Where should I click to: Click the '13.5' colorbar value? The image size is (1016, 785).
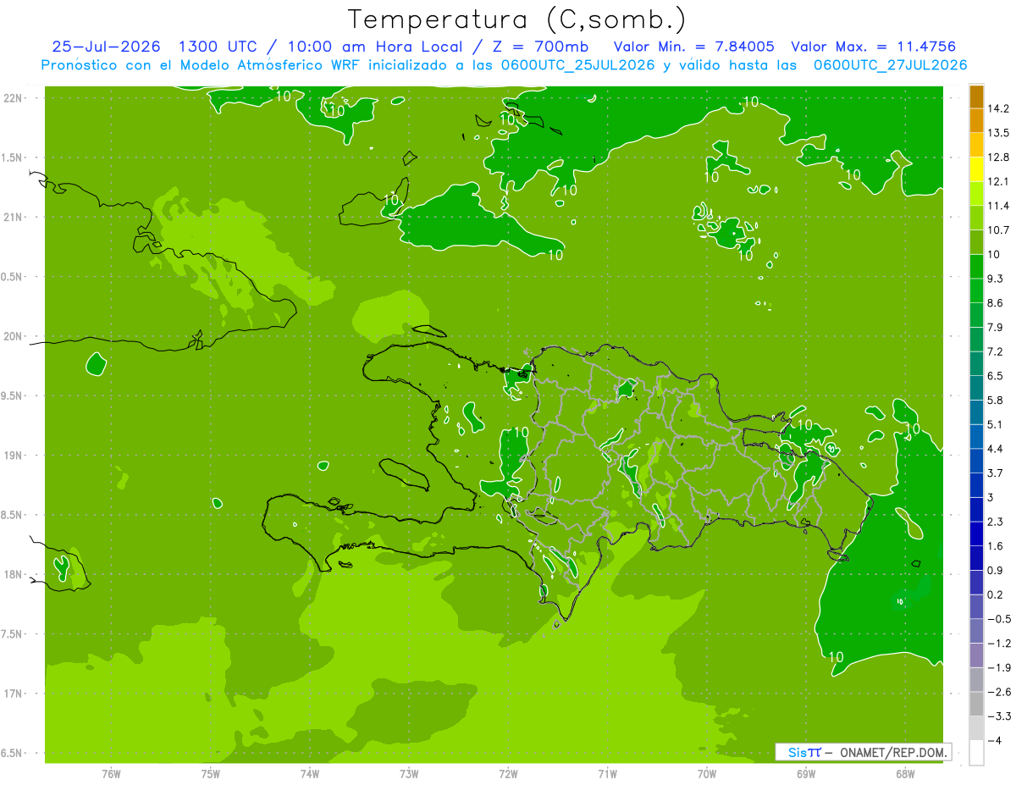pos(999,133)
